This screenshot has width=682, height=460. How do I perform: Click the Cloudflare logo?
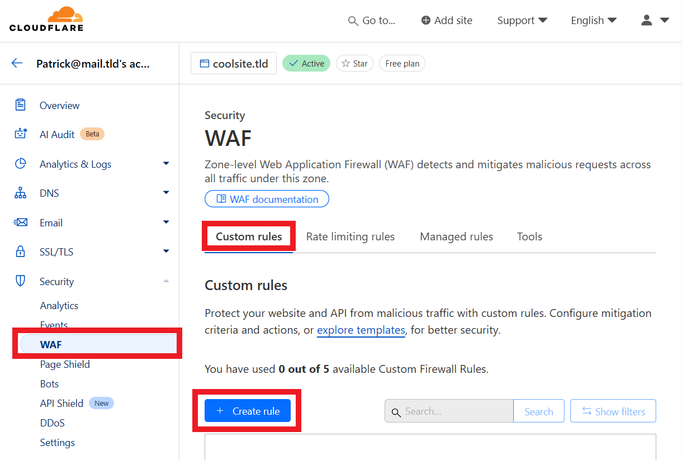coord(46,19)
